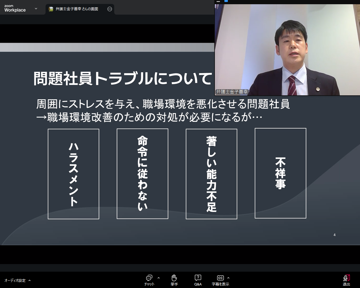Click the 著しい能力不足 box on the slide
Screen dimensions: 360x288
[211, 174]
